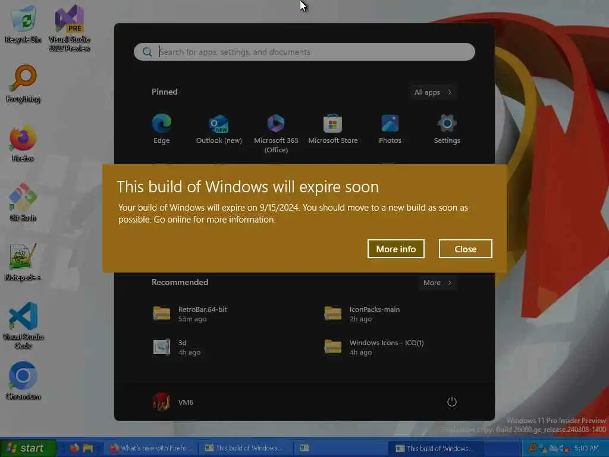The image size is (609, 457).
Task: Click the Everything magnifier tray icon
Action: (532, 448)
